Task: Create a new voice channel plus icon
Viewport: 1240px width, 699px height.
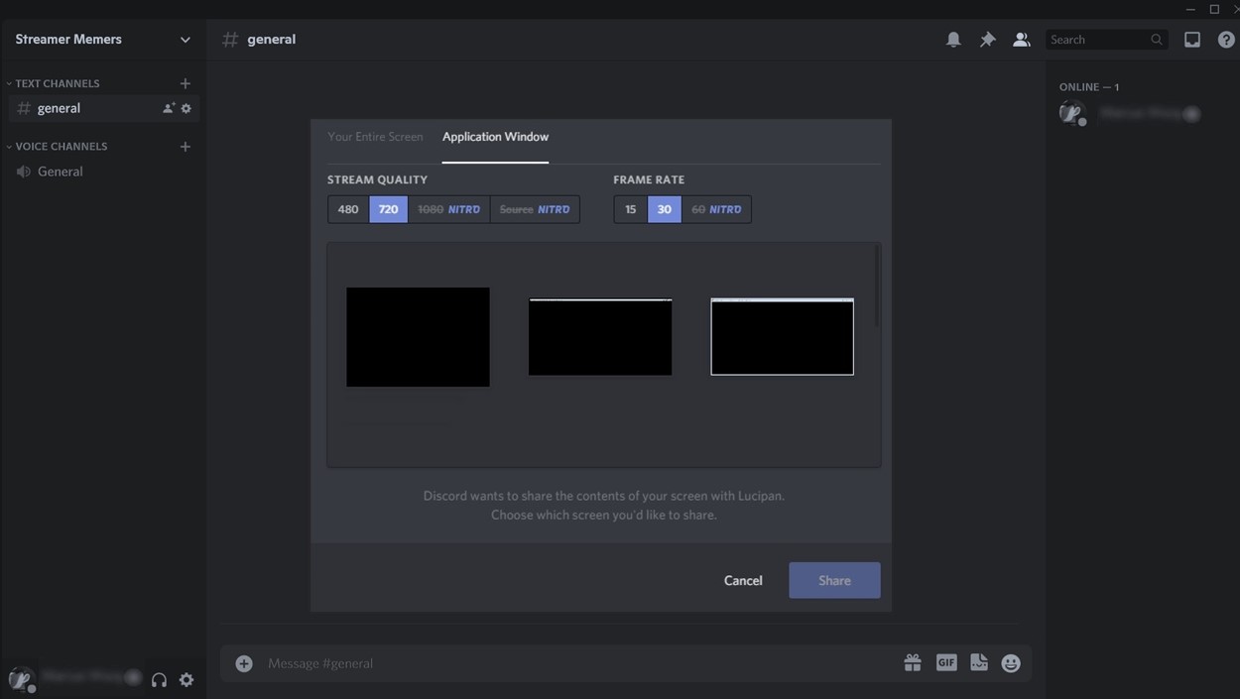Action: pyautogui.click(x=185, y=147)
